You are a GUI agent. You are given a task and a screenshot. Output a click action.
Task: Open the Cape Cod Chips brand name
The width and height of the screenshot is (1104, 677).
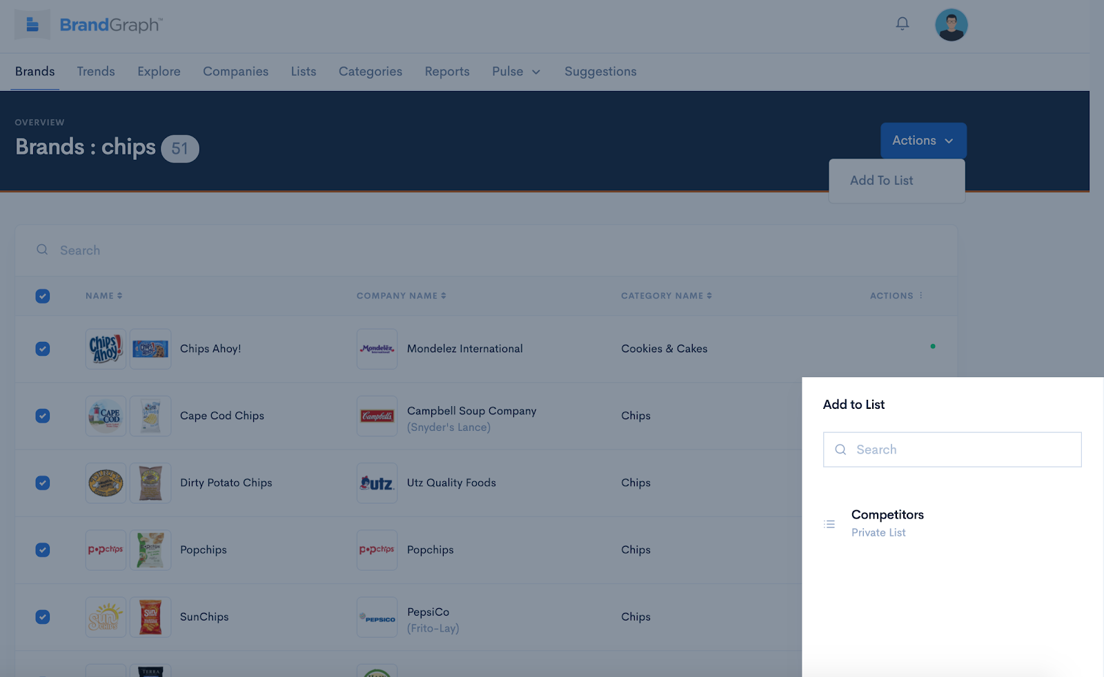click(x=222, y=416)
